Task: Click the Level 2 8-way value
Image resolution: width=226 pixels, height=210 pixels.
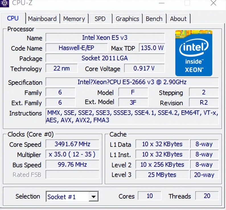Action: [x=204, y=164]
